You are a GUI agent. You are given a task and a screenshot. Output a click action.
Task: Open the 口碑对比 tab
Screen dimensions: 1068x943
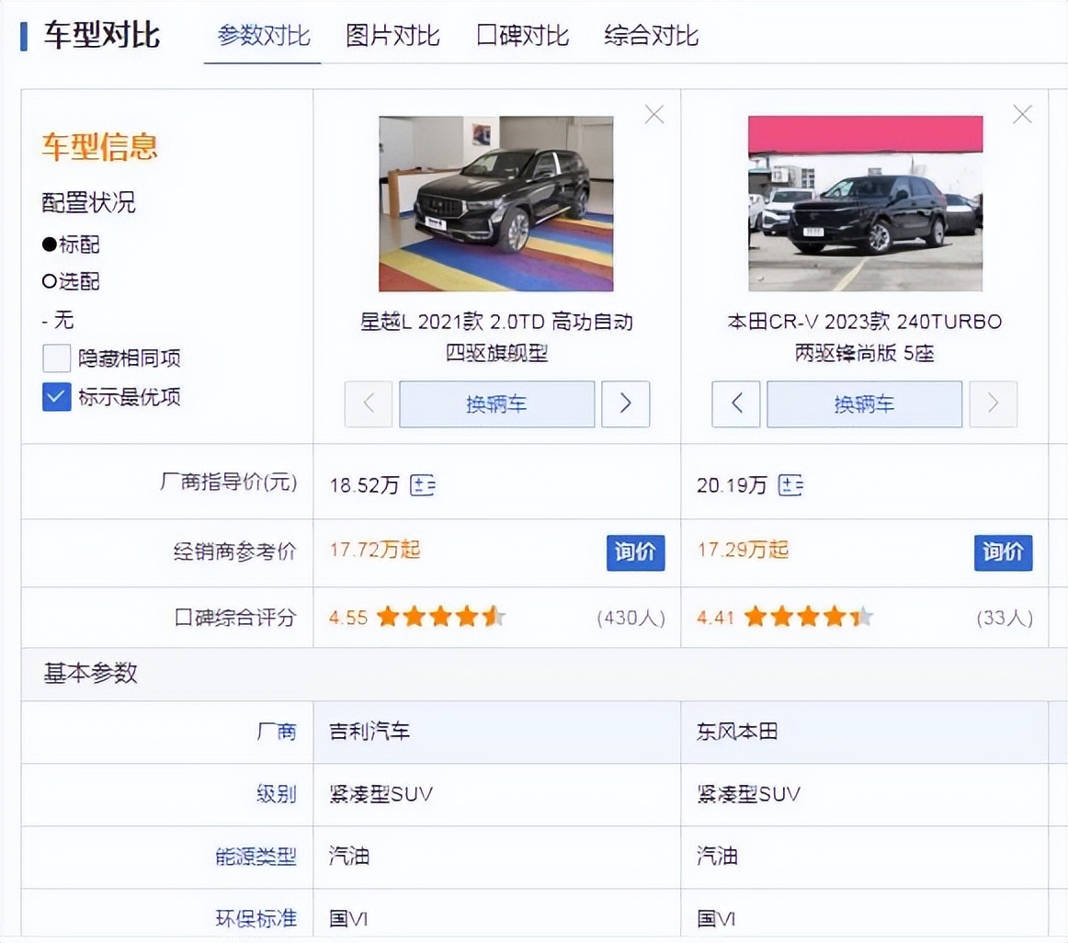coord(521,36)
